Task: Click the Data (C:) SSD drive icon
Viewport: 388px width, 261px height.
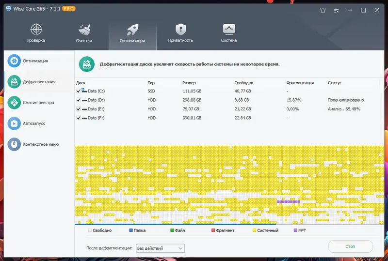Action: (x=84, y=91)
